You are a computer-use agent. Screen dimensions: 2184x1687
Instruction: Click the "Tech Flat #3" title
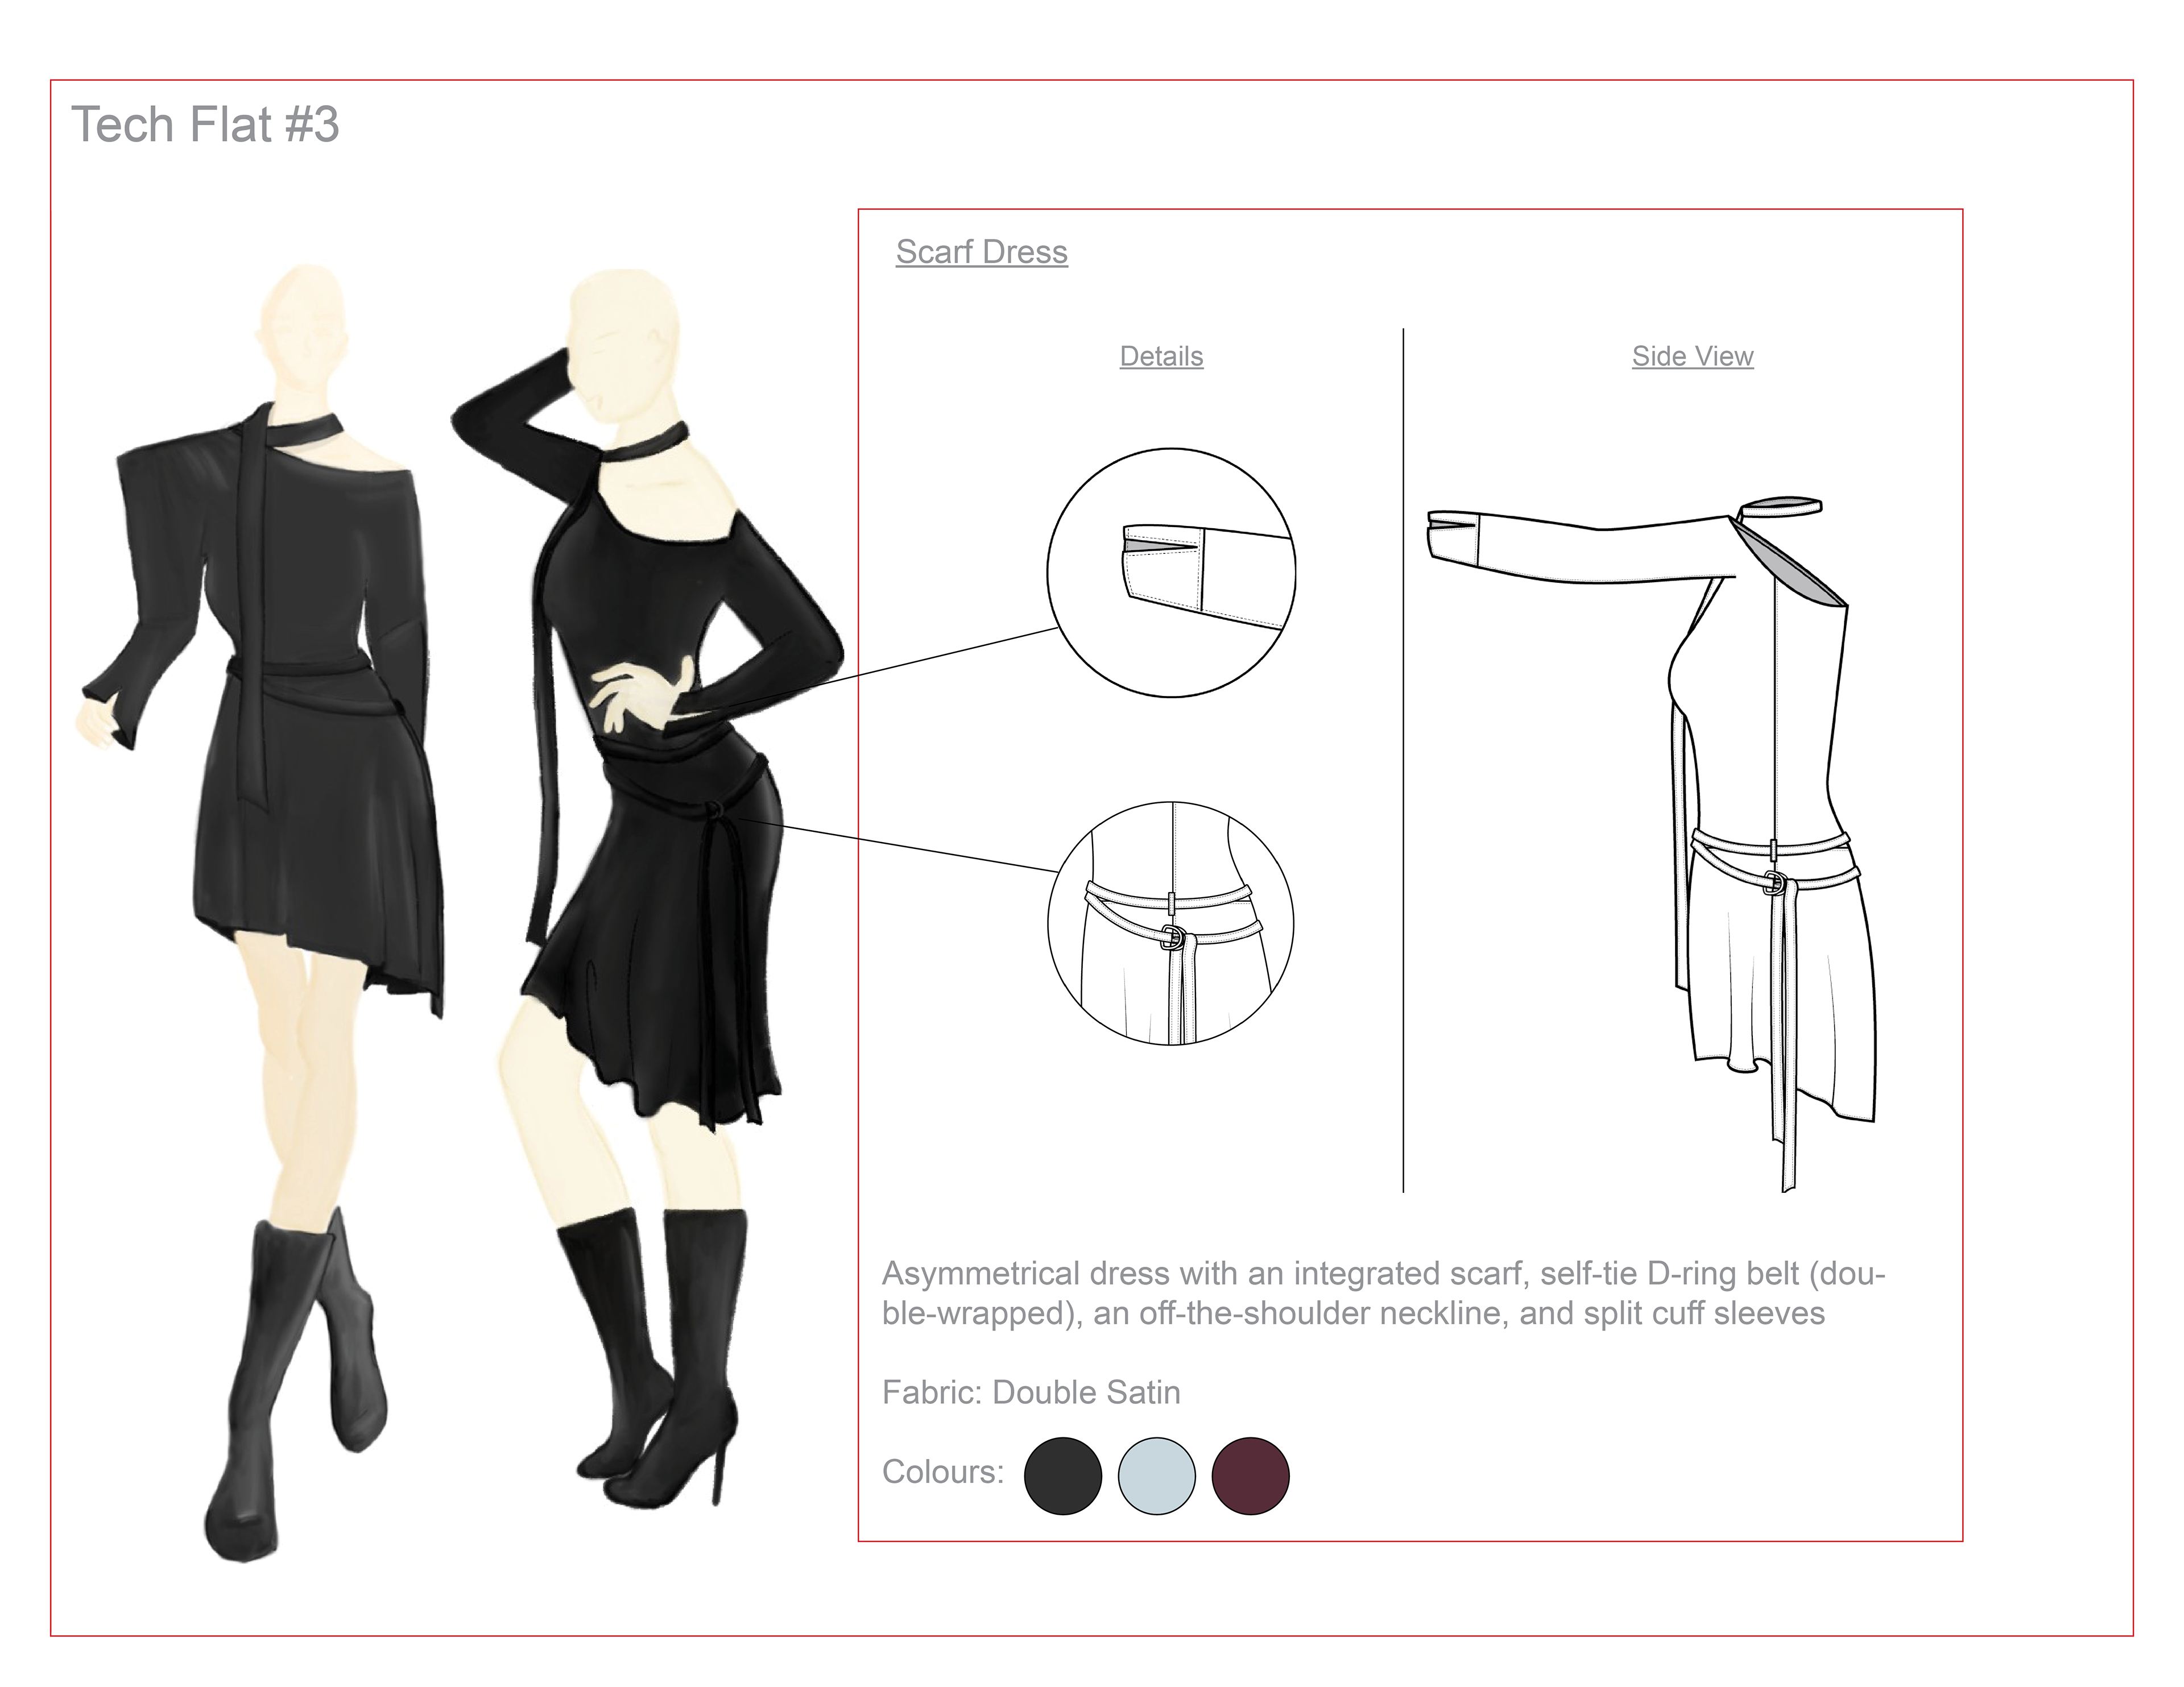[x=205, y=125]
